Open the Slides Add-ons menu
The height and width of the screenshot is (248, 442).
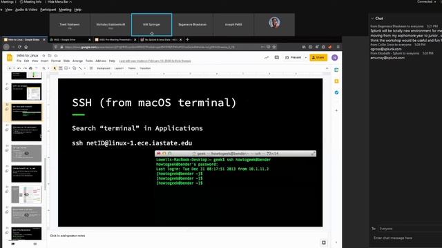click(x=101, y=61)
